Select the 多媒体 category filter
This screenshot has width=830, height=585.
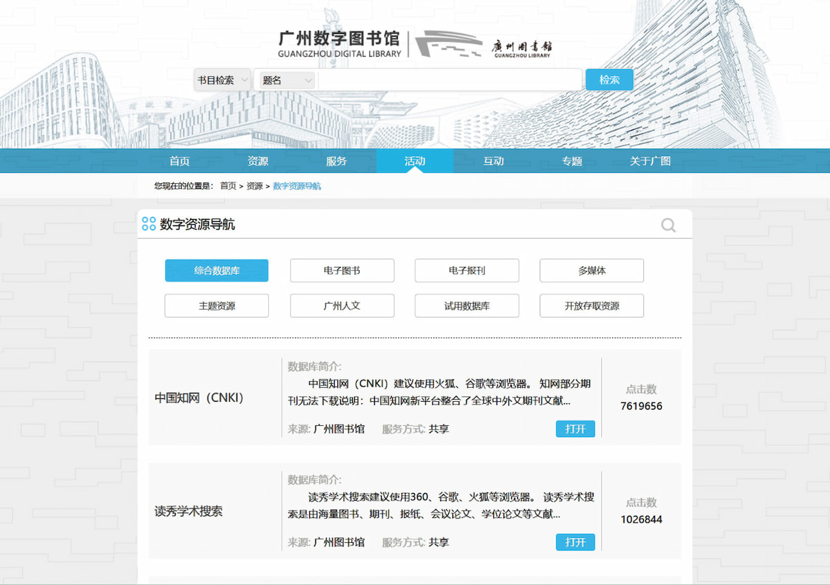point(591,270)
